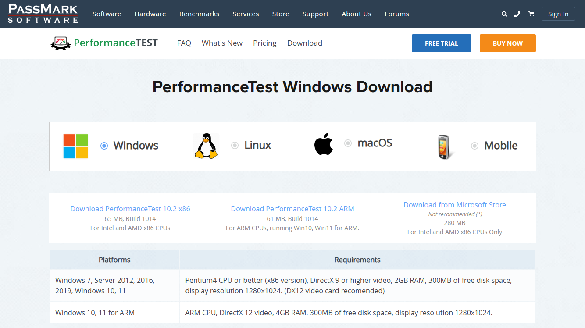
Task: Click the Platforms column header
Action: [x=114, y=260]
